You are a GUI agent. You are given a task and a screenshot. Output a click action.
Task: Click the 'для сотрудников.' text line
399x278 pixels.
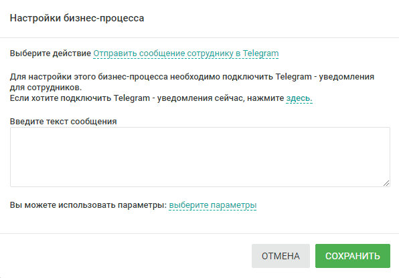point(46,88)
